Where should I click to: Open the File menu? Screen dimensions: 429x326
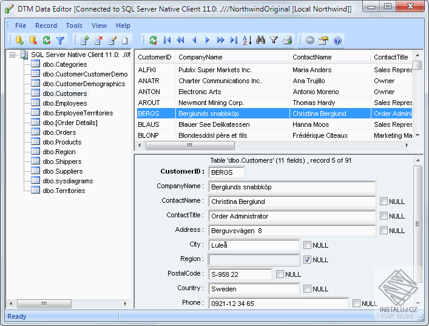pos(21,25)
